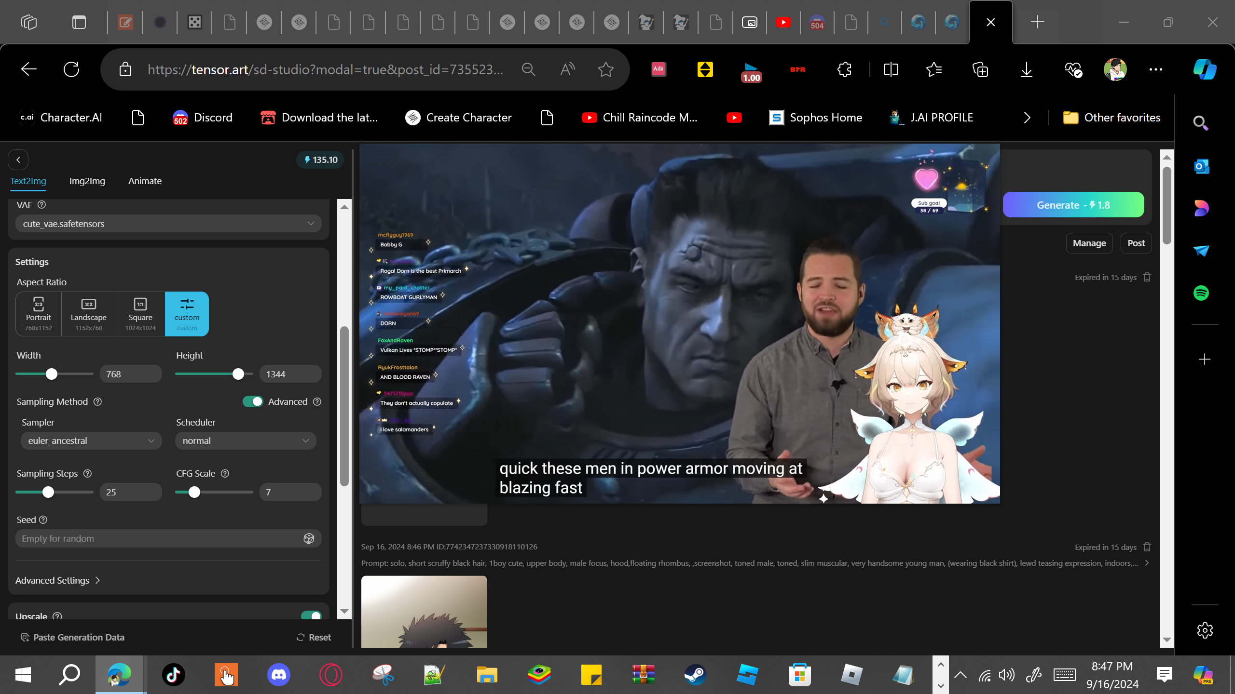Open TikTok from the Windows taskbar
This screenshot has height=694, width=1235.
click(x=174, y=675)
